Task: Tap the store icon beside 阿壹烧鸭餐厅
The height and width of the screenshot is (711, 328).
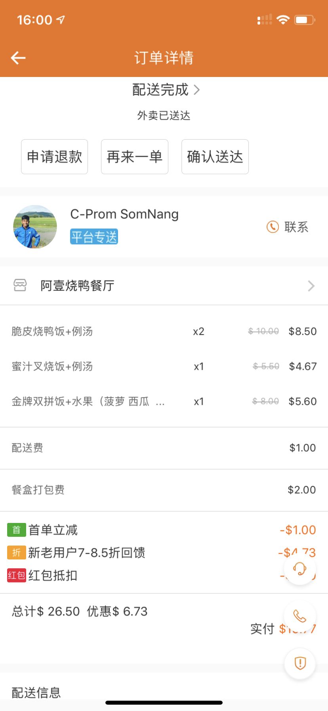Action: tap(20, 285)
